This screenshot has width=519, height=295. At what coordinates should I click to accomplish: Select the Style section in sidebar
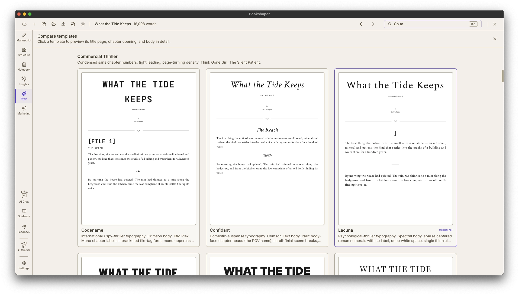coord(24,96)
